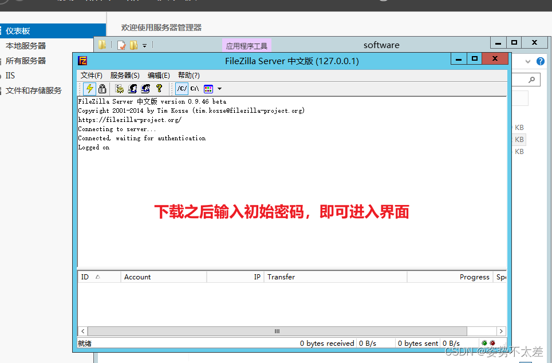The image size is (552, 363).
Task: Click search magnifier in software window
Action: tap(532, 80)
